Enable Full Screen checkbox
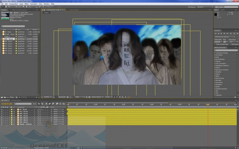The width and height of the screenshot is (239, 149). click(230, 44)
